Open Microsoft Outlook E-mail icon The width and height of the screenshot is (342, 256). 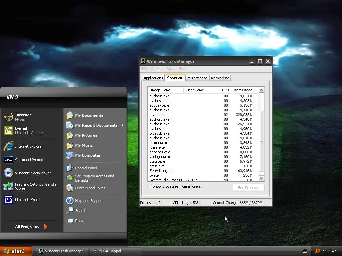(x=9, y=130)
